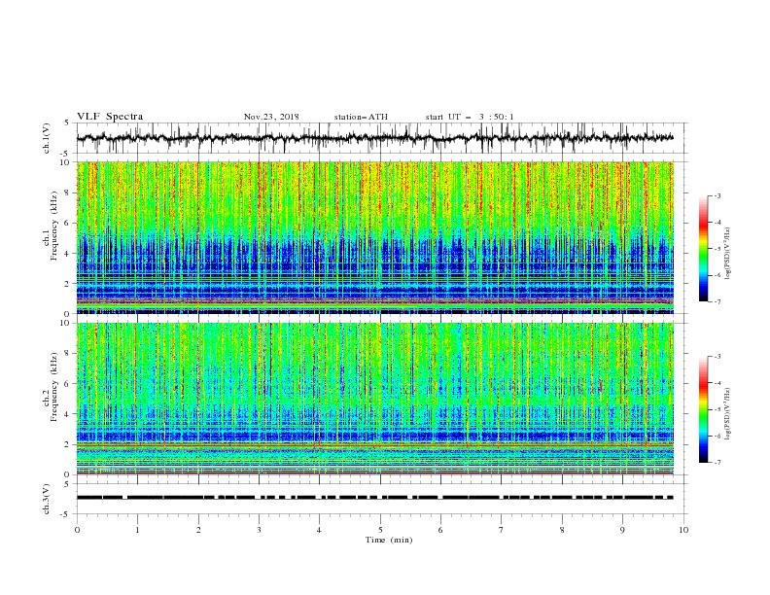Screen dimensions: 770x595
Task: Click the ch.2 spectrogram panel
Action: 375,399
